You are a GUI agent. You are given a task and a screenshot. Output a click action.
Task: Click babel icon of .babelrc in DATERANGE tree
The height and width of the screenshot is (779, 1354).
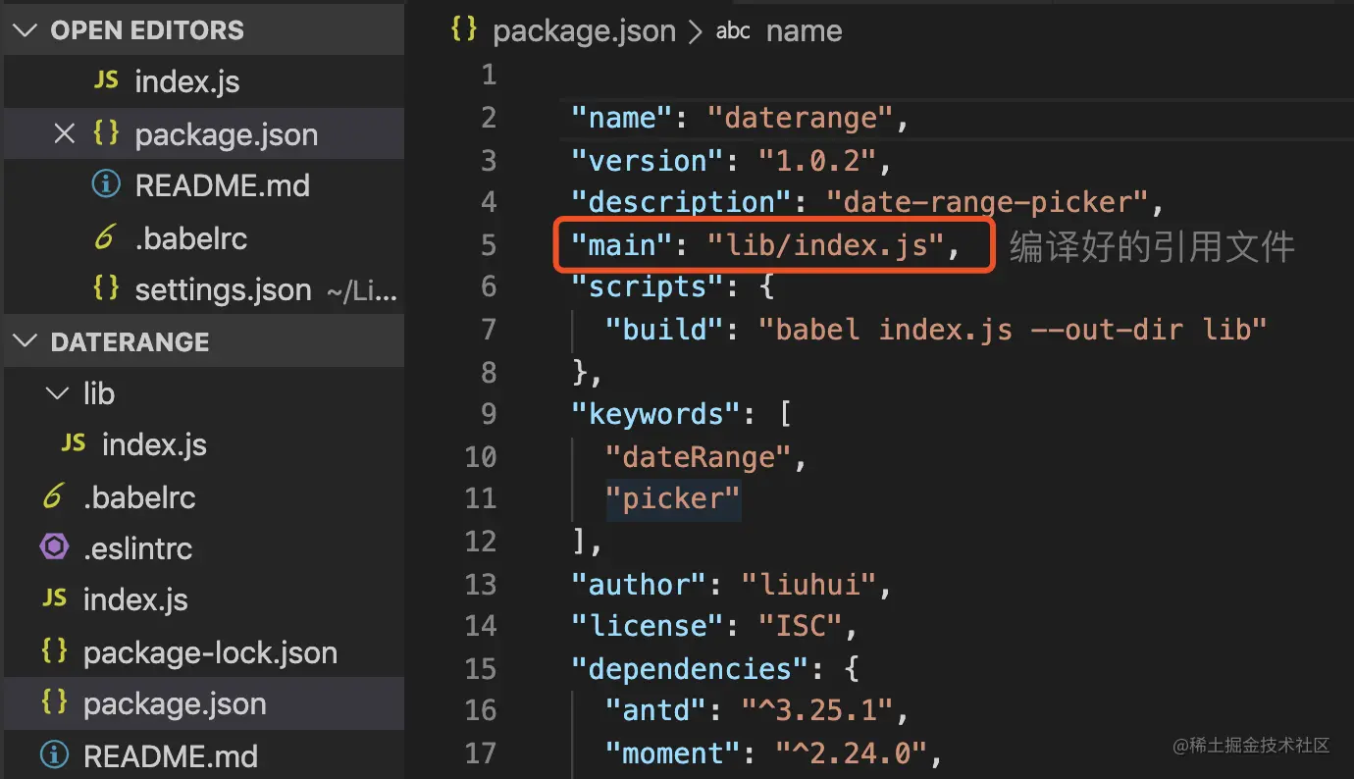tap(54, 497)
